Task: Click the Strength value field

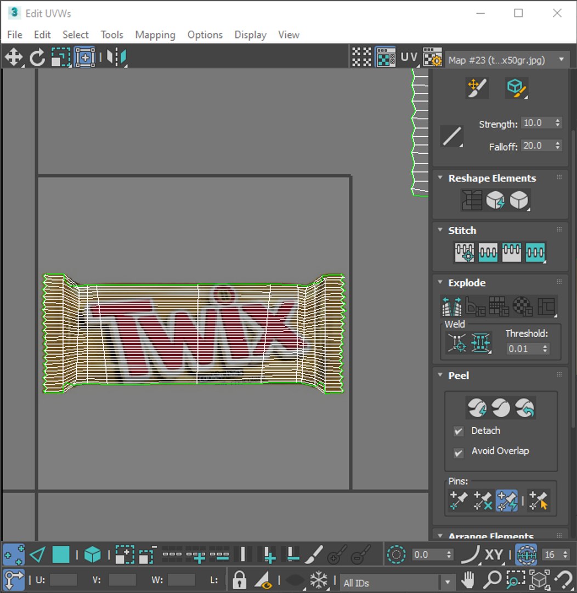Action: coord(538,123)
